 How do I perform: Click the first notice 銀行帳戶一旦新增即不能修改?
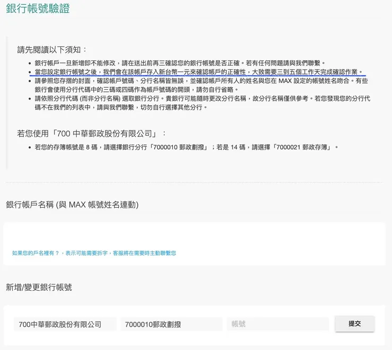[x=180, y=63]
